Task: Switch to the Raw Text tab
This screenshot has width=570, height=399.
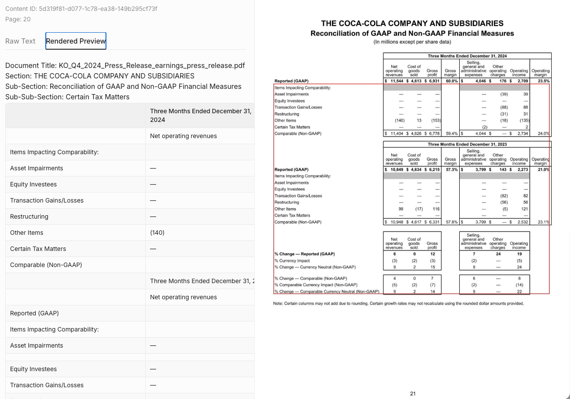Action: pos(20,41)
